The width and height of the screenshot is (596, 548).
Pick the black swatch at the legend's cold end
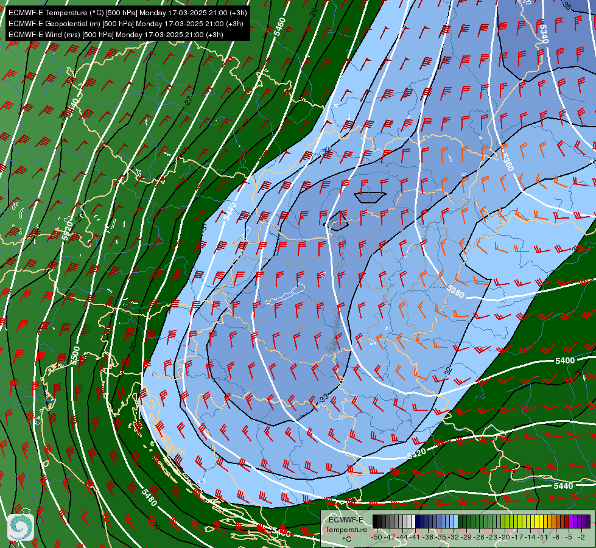pyautogui.click(x=375, y=521)
